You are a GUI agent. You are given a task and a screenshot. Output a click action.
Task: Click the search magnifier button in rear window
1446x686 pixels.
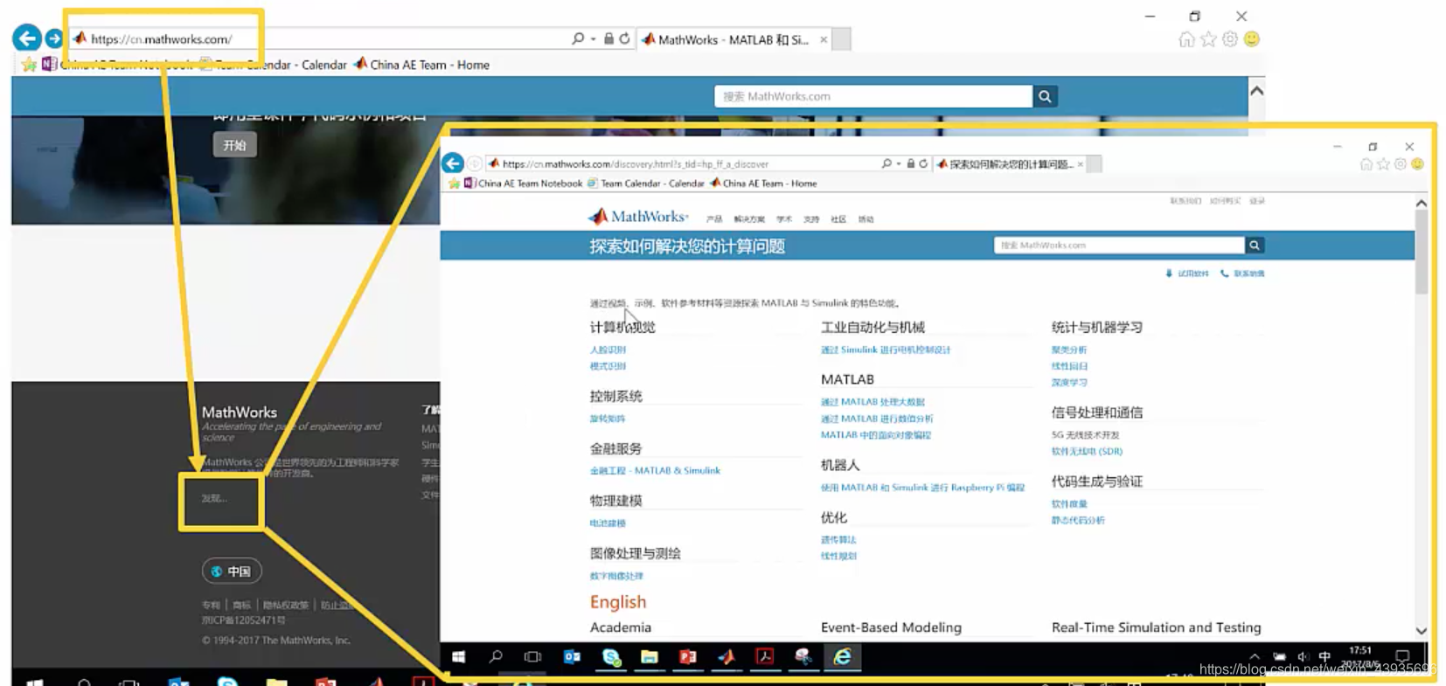pos(1045,96)
